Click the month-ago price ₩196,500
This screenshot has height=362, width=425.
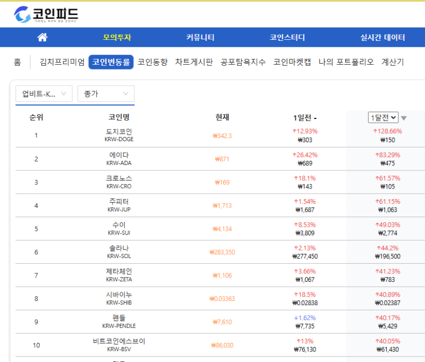point(388,256)
